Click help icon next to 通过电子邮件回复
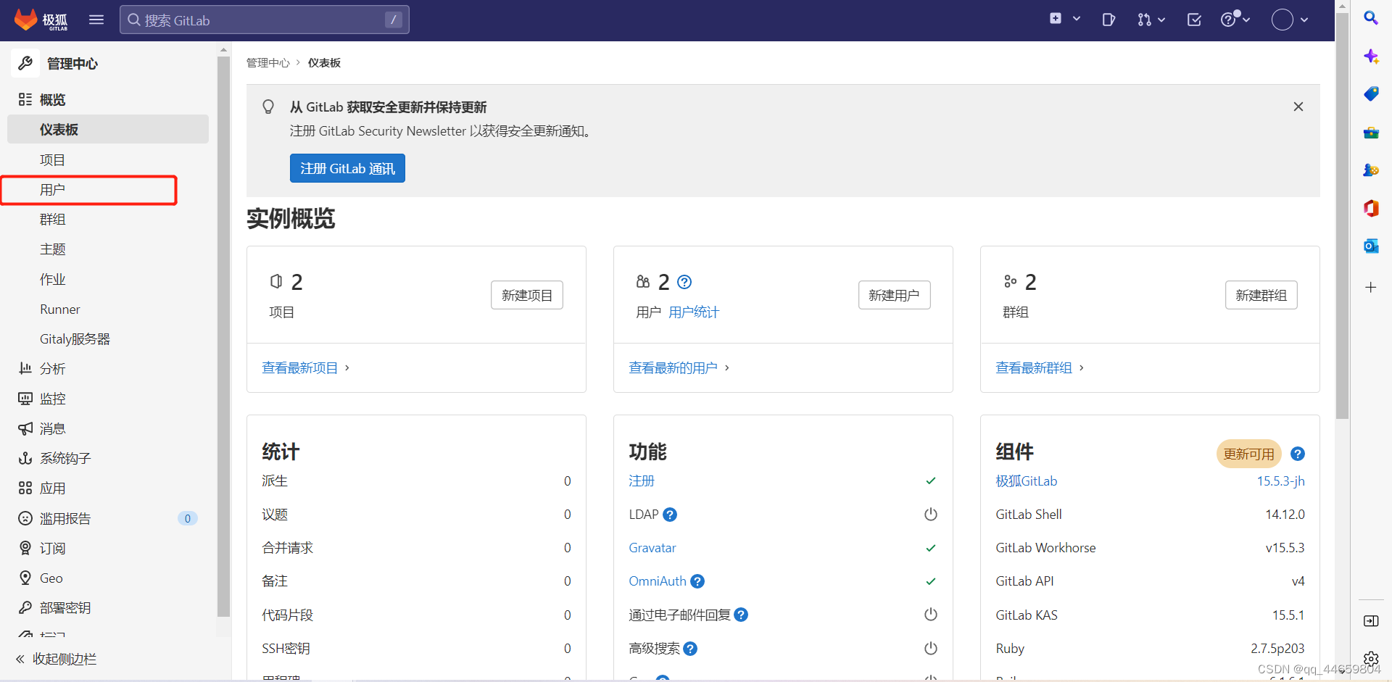Screen dimensions: 1392x682 click(741, 615)
